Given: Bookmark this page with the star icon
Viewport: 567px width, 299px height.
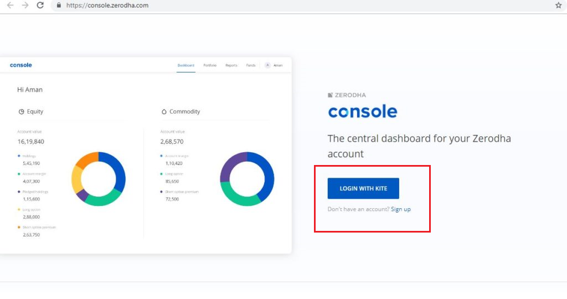Looking at the screenshot, I should (558, 6).
